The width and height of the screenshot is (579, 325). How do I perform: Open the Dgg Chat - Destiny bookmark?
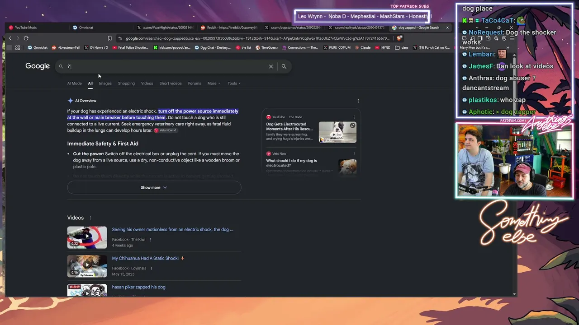(213, 47)
